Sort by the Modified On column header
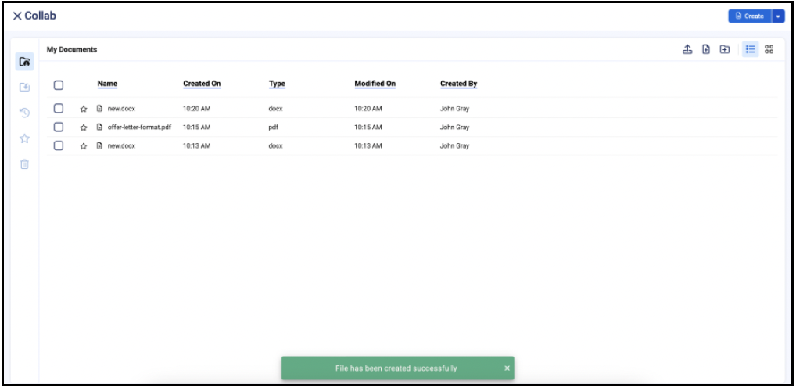This screenshot has width=796, height=388. pyautogui.click(x=375, y=84)
